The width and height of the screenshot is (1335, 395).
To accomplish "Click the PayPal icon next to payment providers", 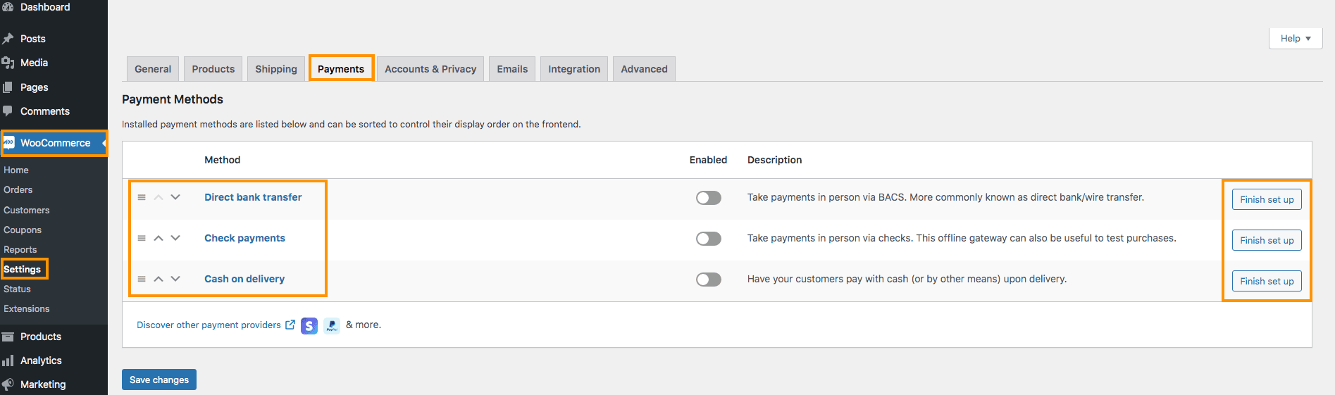I will (x=332, y=325).
